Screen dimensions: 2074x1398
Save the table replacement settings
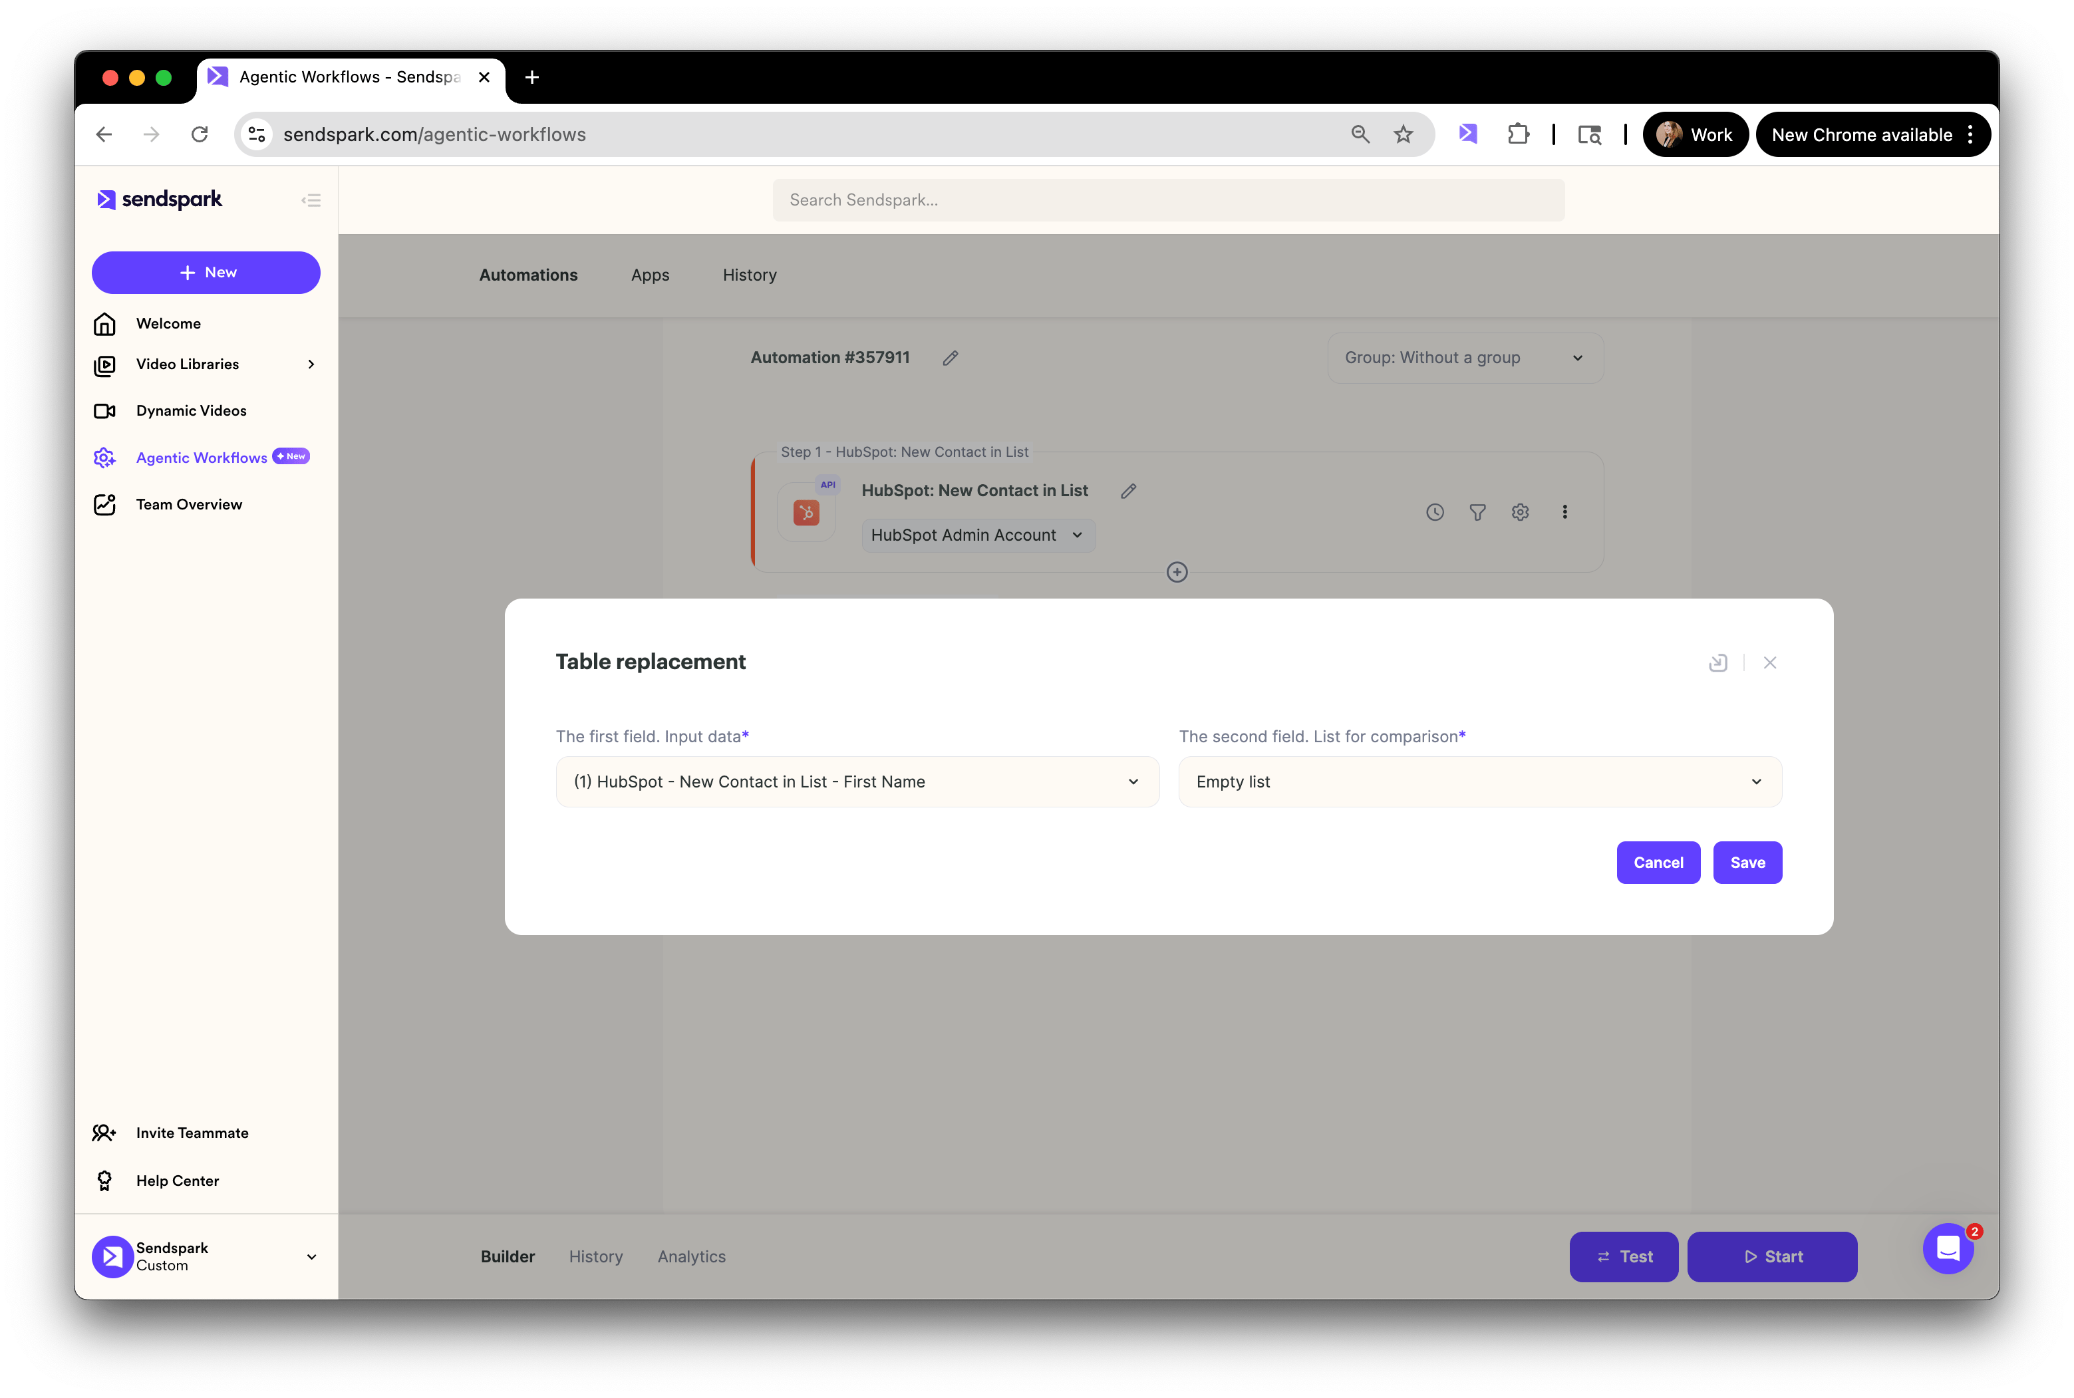click(1747, 862)
